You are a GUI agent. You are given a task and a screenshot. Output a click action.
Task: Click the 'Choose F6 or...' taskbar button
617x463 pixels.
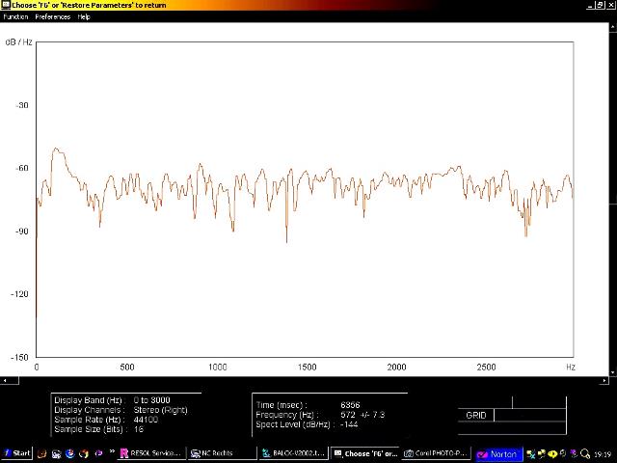click(x=364, y=453)
